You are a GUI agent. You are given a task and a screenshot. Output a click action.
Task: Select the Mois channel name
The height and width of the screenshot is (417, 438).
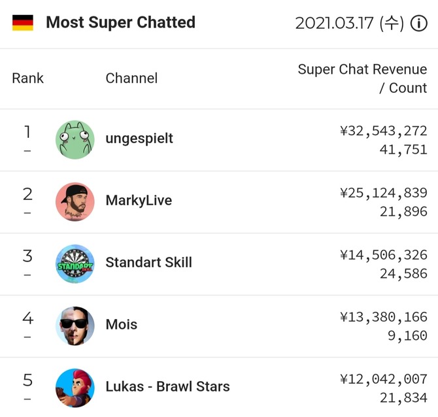coord(122,325)
